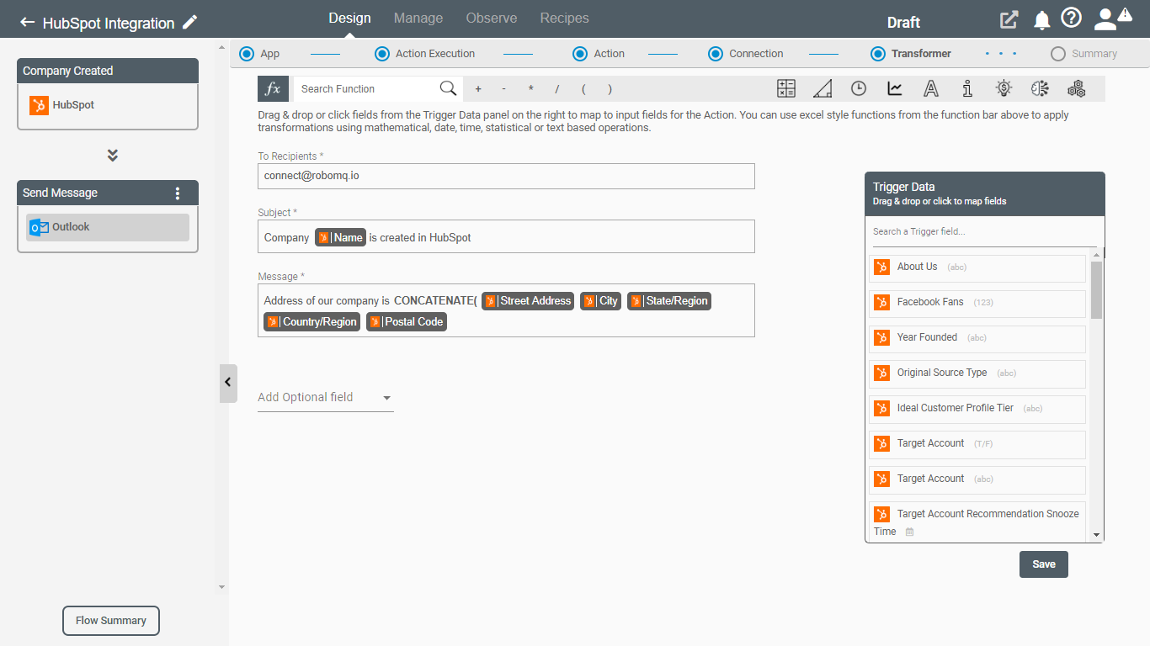Select the Connection step
The width and height of the screenshot is (1150, 646).
pyautogui.click(x=746, y=53)
